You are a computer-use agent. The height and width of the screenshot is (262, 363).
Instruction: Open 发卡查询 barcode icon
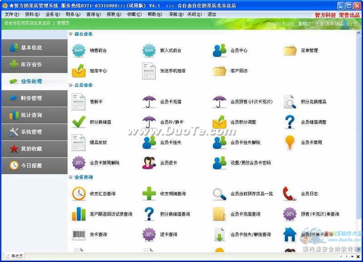[x=79, y=234]
